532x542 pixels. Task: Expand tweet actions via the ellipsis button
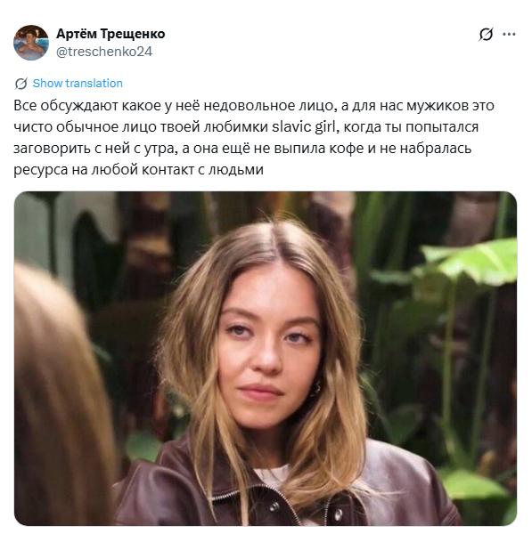(x=509, y=34)
